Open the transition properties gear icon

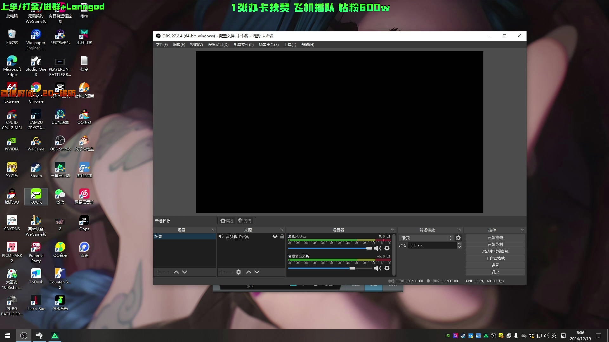point(458,238)
